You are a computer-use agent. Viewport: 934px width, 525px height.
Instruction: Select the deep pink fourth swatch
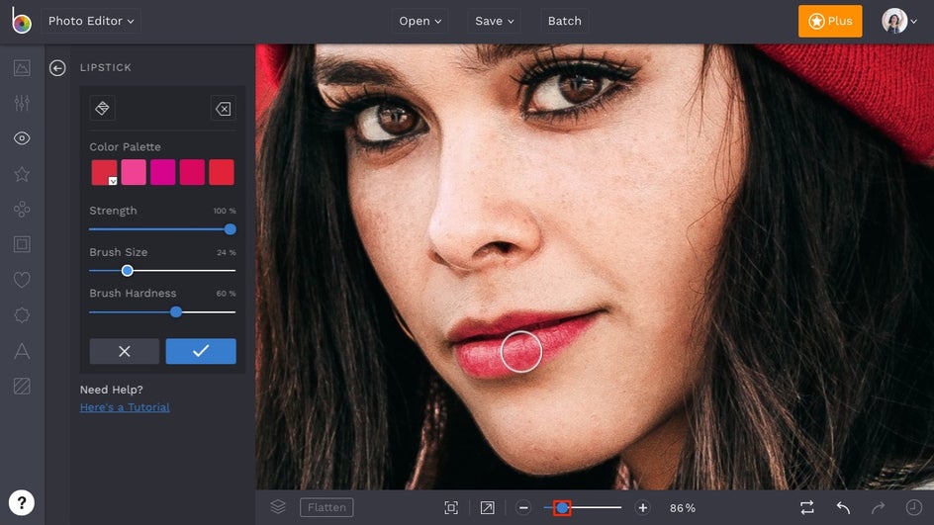point(192,172)
